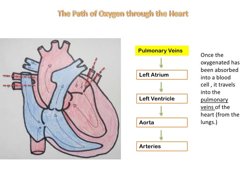
Task: Click green arrow between Left Atrium and Left Ventricle
Action: coord(161,87)
